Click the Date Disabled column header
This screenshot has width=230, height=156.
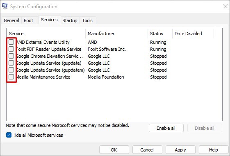point(193,34)
